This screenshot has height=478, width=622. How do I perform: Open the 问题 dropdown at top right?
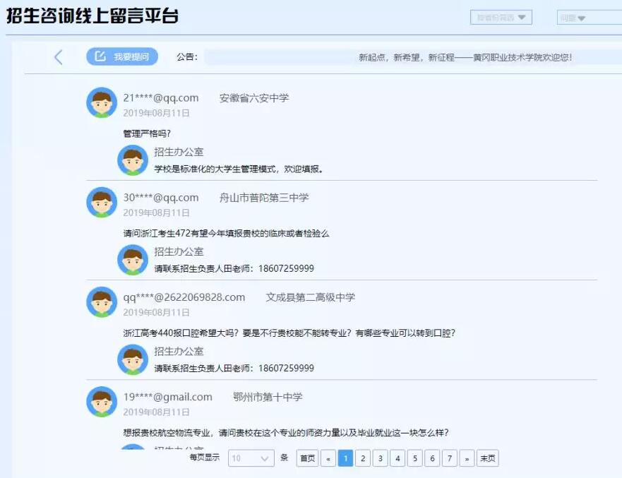(x=590, y=18)
